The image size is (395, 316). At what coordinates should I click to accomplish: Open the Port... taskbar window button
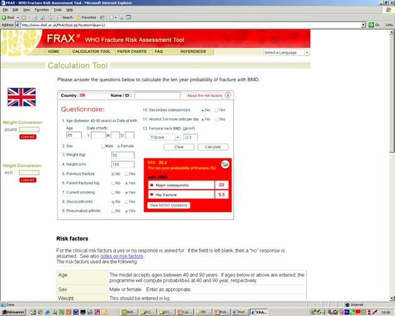[239, 312]
